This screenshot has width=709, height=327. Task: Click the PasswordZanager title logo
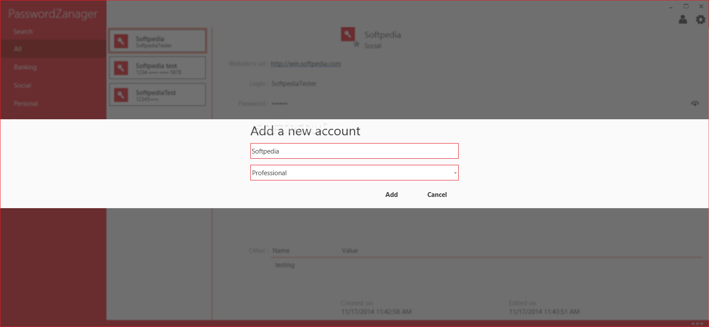[x=53, y=14]
